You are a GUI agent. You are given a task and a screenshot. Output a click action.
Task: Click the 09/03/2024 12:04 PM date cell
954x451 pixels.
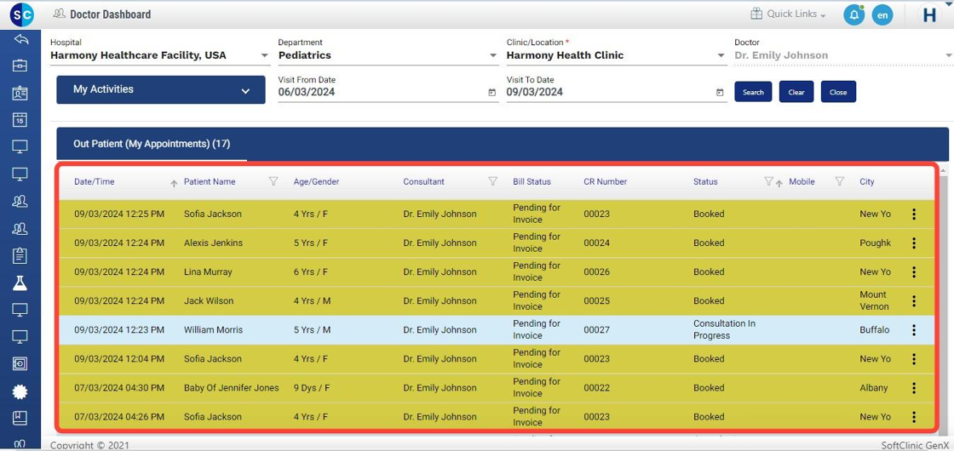(x=119, y=358)
